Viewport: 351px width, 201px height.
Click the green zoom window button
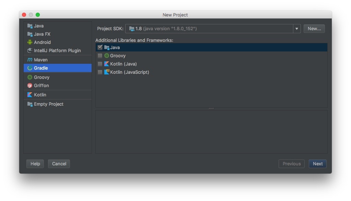[x=38, y=15]
